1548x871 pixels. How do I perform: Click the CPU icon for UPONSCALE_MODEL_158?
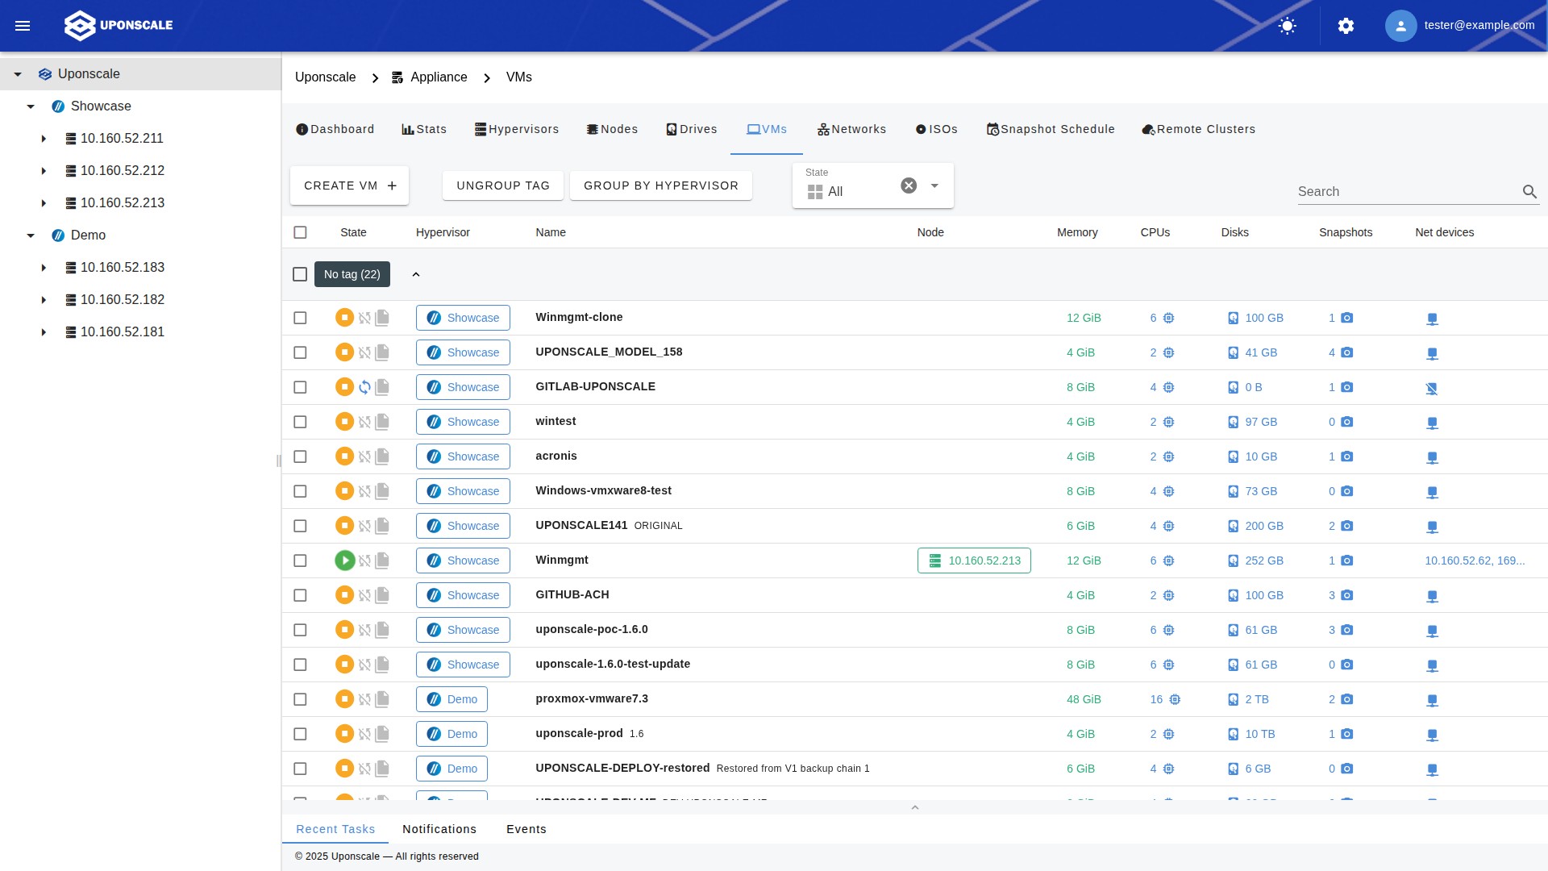click(1168, 352)
